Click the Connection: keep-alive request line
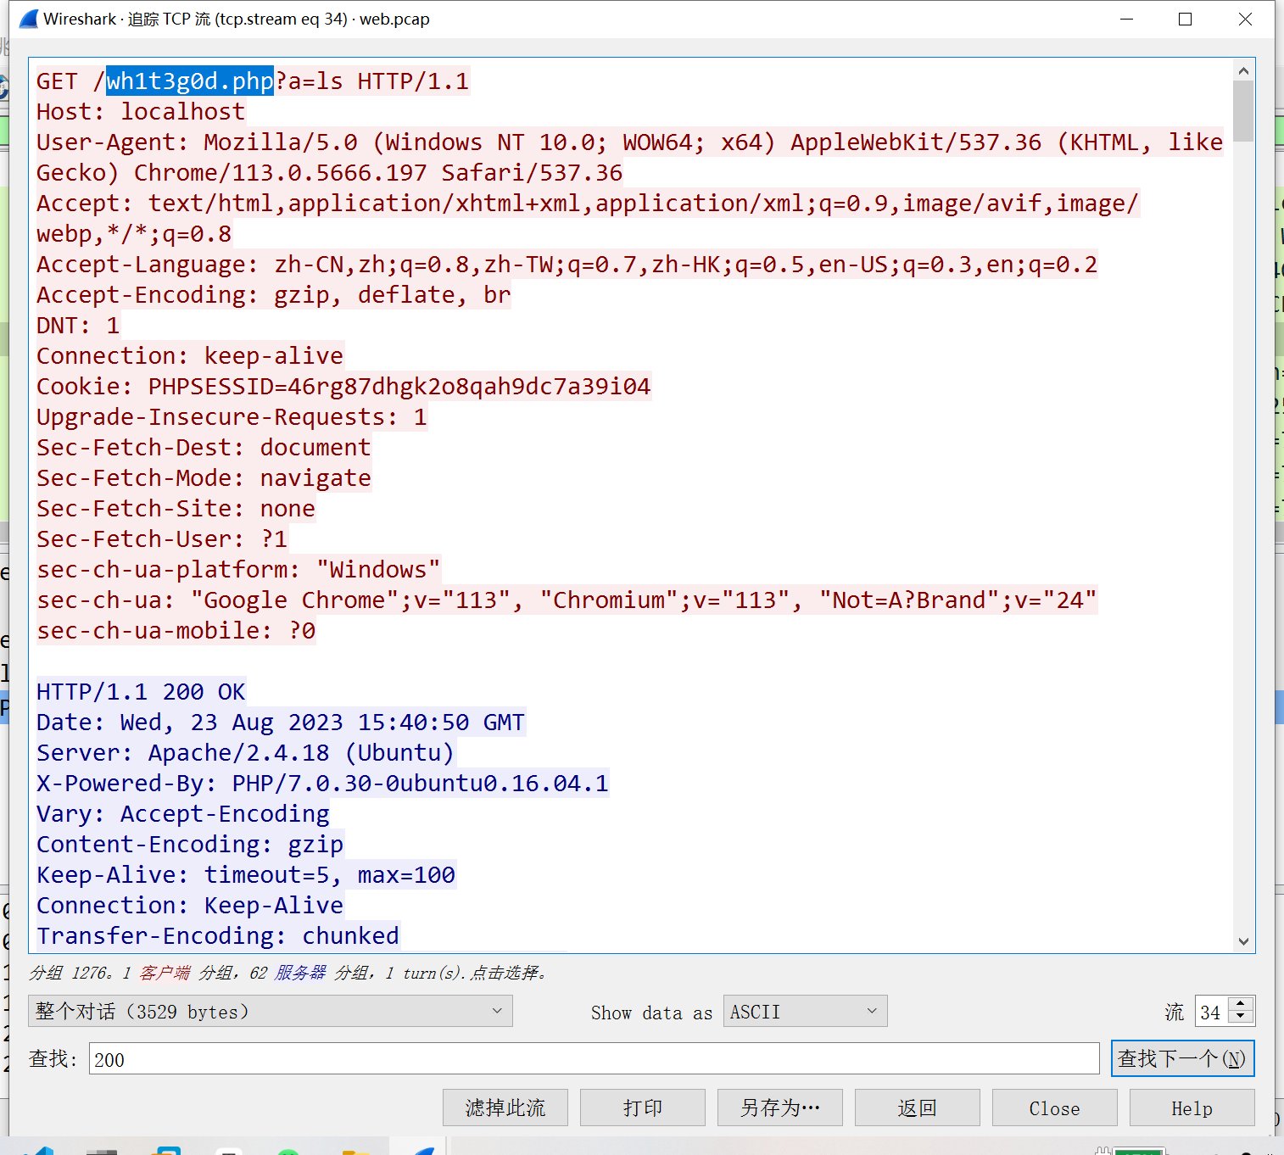This screenshot has width=1284, height=1155. pos(190,356)
